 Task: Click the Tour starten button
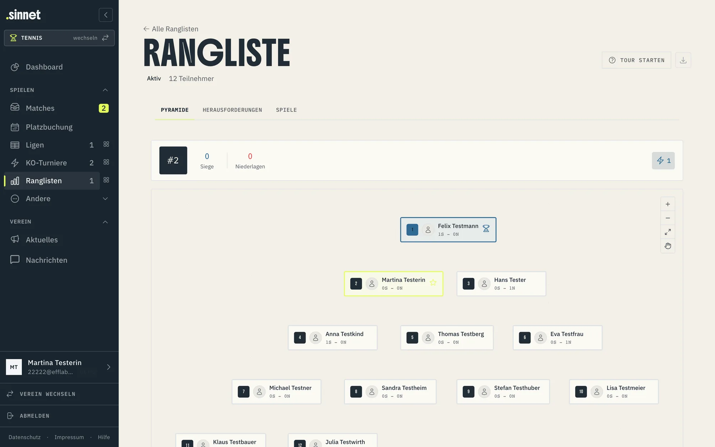(636, 60)
